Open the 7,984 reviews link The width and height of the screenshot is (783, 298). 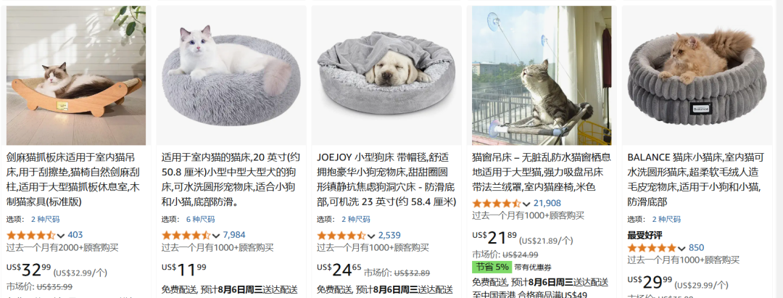(x=234, y=235)
